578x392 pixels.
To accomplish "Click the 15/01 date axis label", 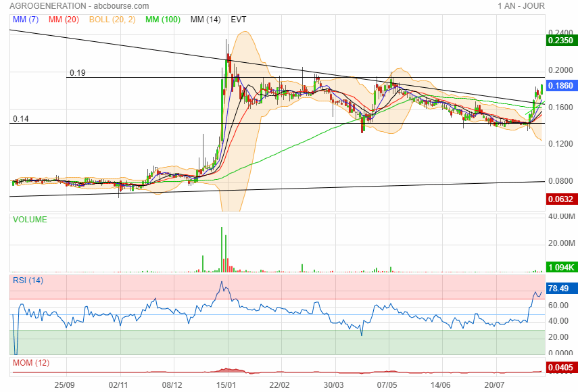I will pos(226,385).
